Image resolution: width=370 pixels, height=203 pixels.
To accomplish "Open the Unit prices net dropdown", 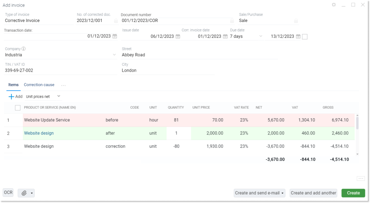I will click(59, 97).
